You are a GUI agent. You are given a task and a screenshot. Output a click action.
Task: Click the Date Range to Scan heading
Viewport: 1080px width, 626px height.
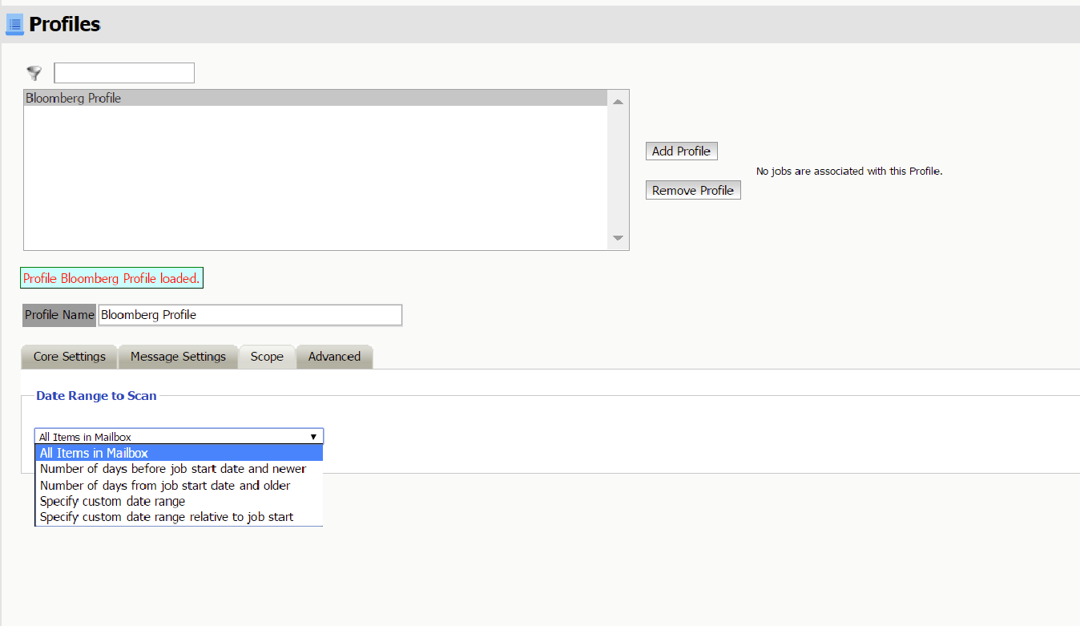[x=96, y=395]
